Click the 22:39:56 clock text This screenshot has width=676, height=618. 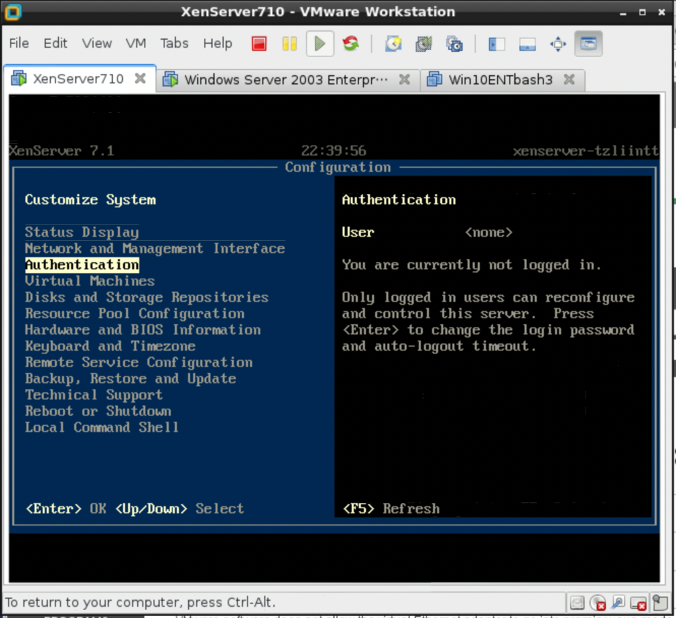click(333, 151)
